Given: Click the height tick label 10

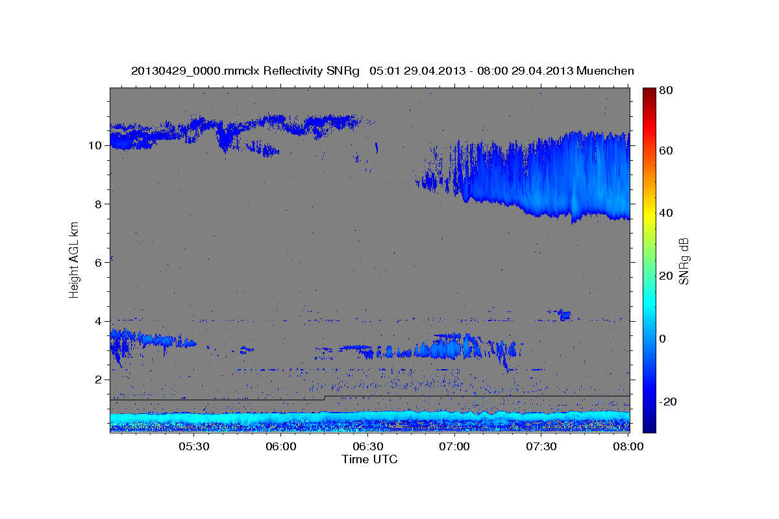Looking at the screenshot, I should [95, 145].
